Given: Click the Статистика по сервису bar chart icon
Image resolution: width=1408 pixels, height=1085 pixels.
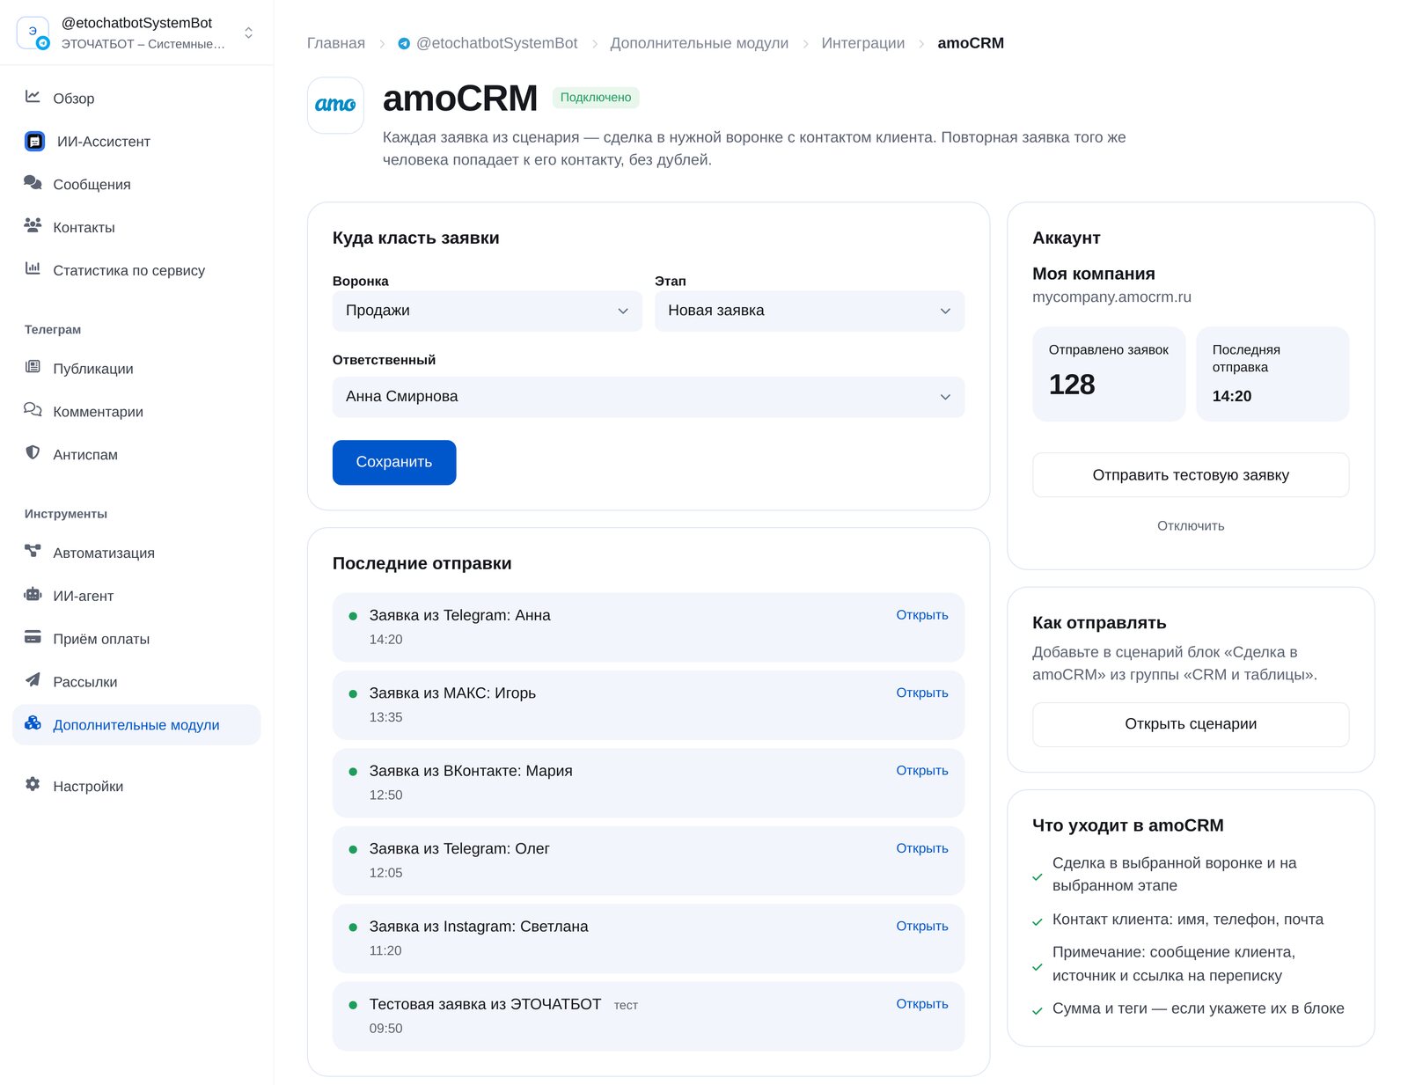Looking at the screenshot, I should click(x=33, y=269).
